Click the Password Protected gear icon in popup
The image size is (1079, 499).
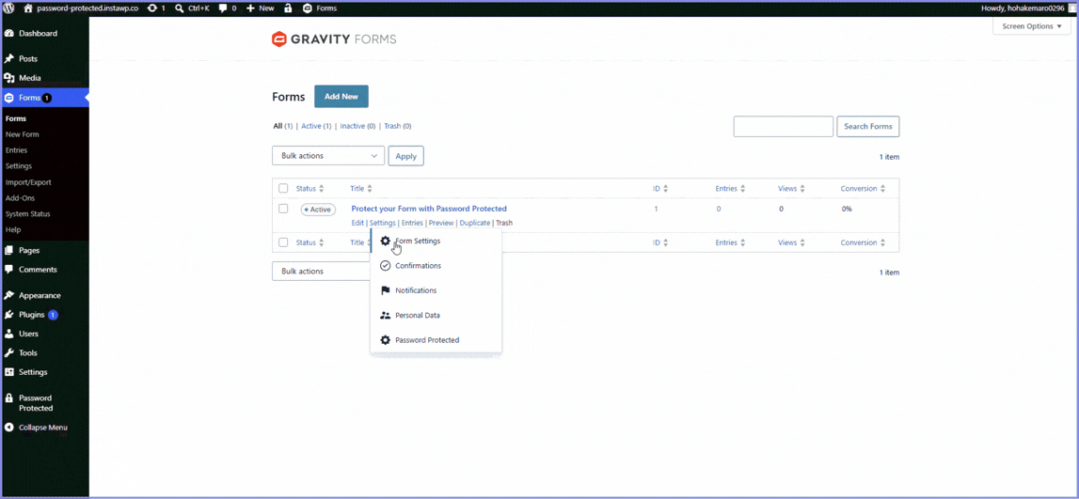[386, 339]
